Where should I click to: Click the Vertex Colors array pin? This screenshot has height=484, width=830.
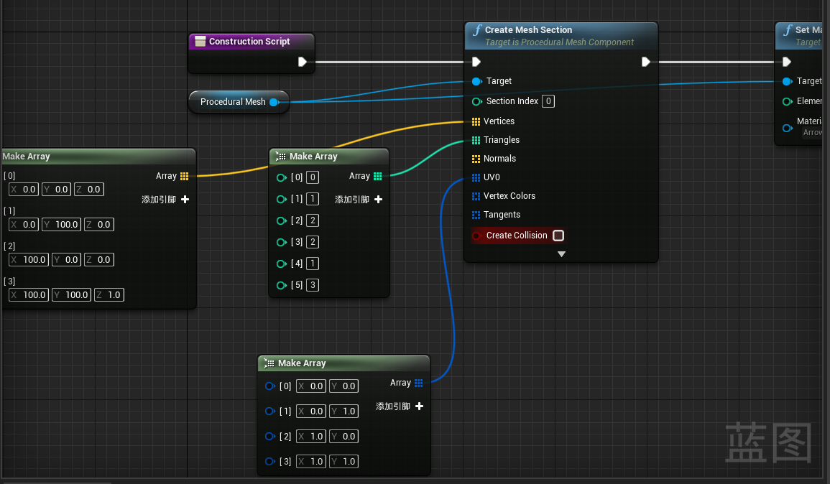(x=474, y=196)
